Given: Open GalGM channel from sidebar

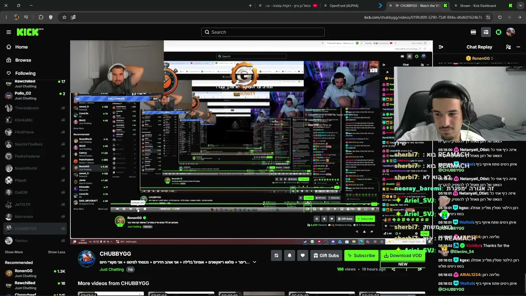Looking at the screenshot, I should pyautogui.click(x=35, y=192).
